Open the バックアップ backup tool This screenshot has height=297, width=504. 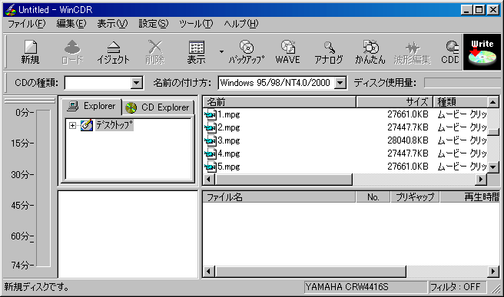click(x=246, y=52)
